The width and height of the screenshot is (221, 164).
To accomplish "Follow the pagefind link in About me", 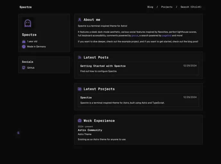I will point(167,36).
